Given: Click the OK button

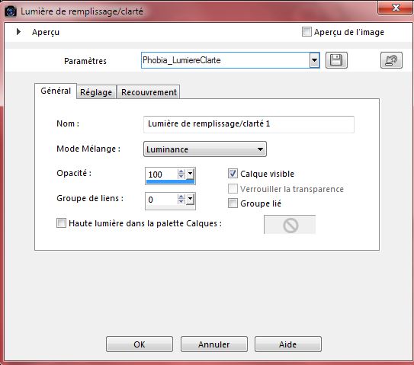Looking at the screenshot, I should tap(140, 344).
